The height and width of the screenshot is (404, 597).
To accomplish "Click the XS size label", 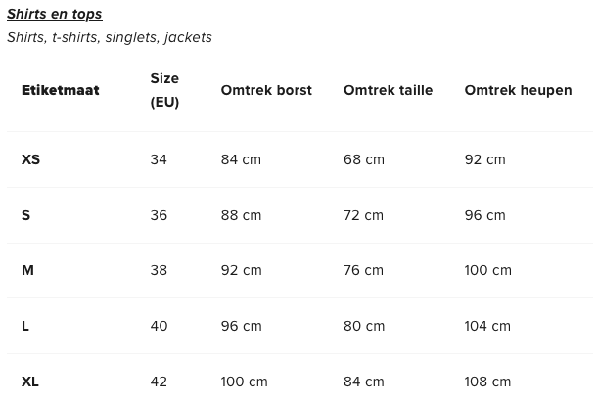I will [x=30, y=159].
